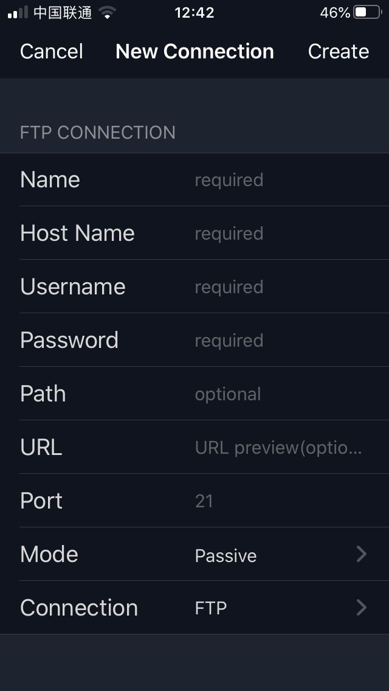Tap the chevron next to Mode
The width and height of the screenshot is (389, 691).
click(362, 554)
